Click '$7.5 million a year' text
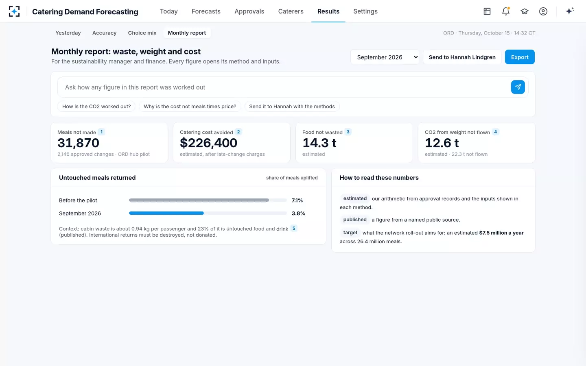The height and width of the screenshot is (366, 586). click(501, 233)
